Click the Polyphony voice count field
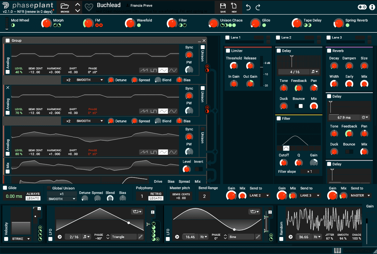The height and width of the screenshot is (254, 377). (142, 196)
